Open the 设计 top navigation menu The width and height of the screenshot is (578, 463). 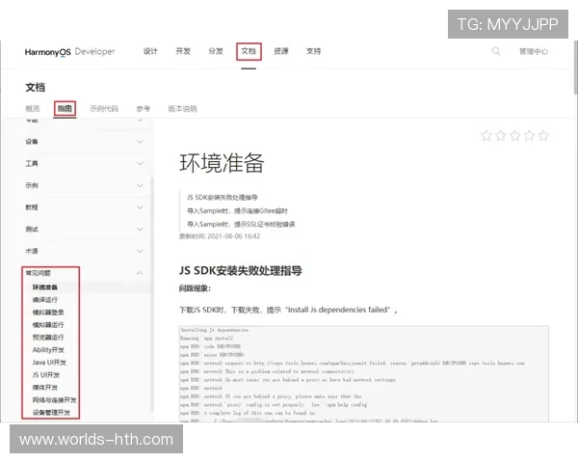[x=150, y=51]
